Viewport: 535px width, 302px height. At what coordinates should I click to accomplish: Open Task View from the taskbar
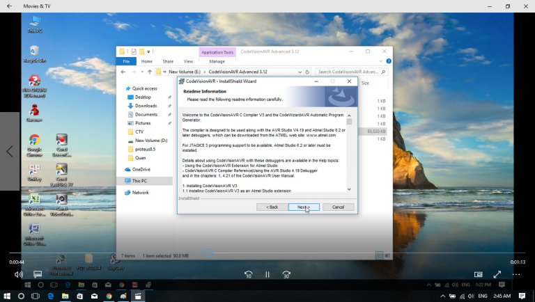click(x=36, y=296)
